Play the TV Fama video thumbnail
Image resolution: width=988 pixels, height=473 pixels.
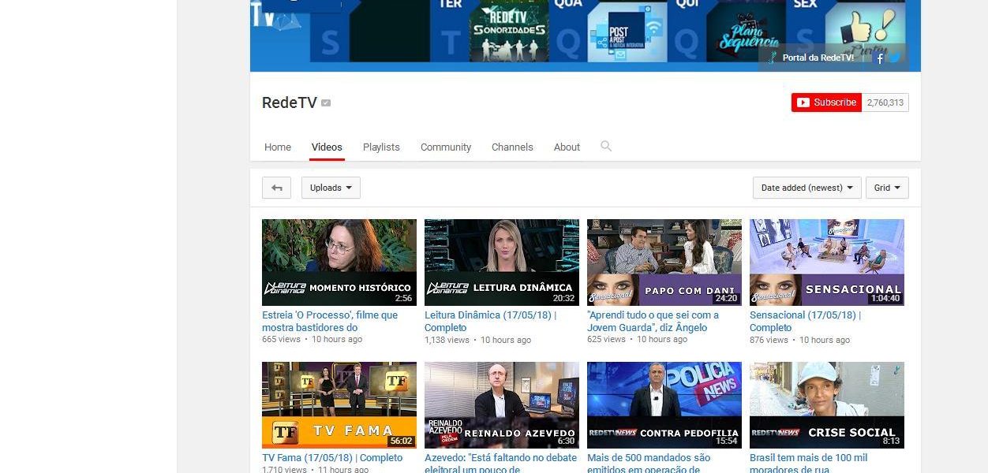coord(339,404)
